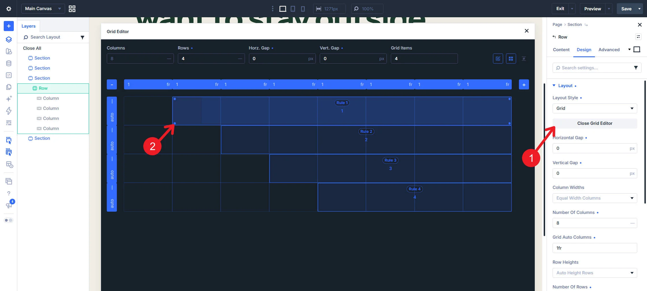
Task: Open the grid-squares canvas view icon
Action: (72, 9)
